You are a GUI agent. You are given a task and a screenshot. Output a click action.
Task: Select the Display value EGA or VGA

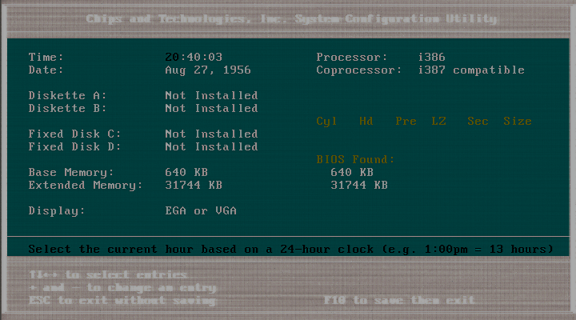click(201, 211)
